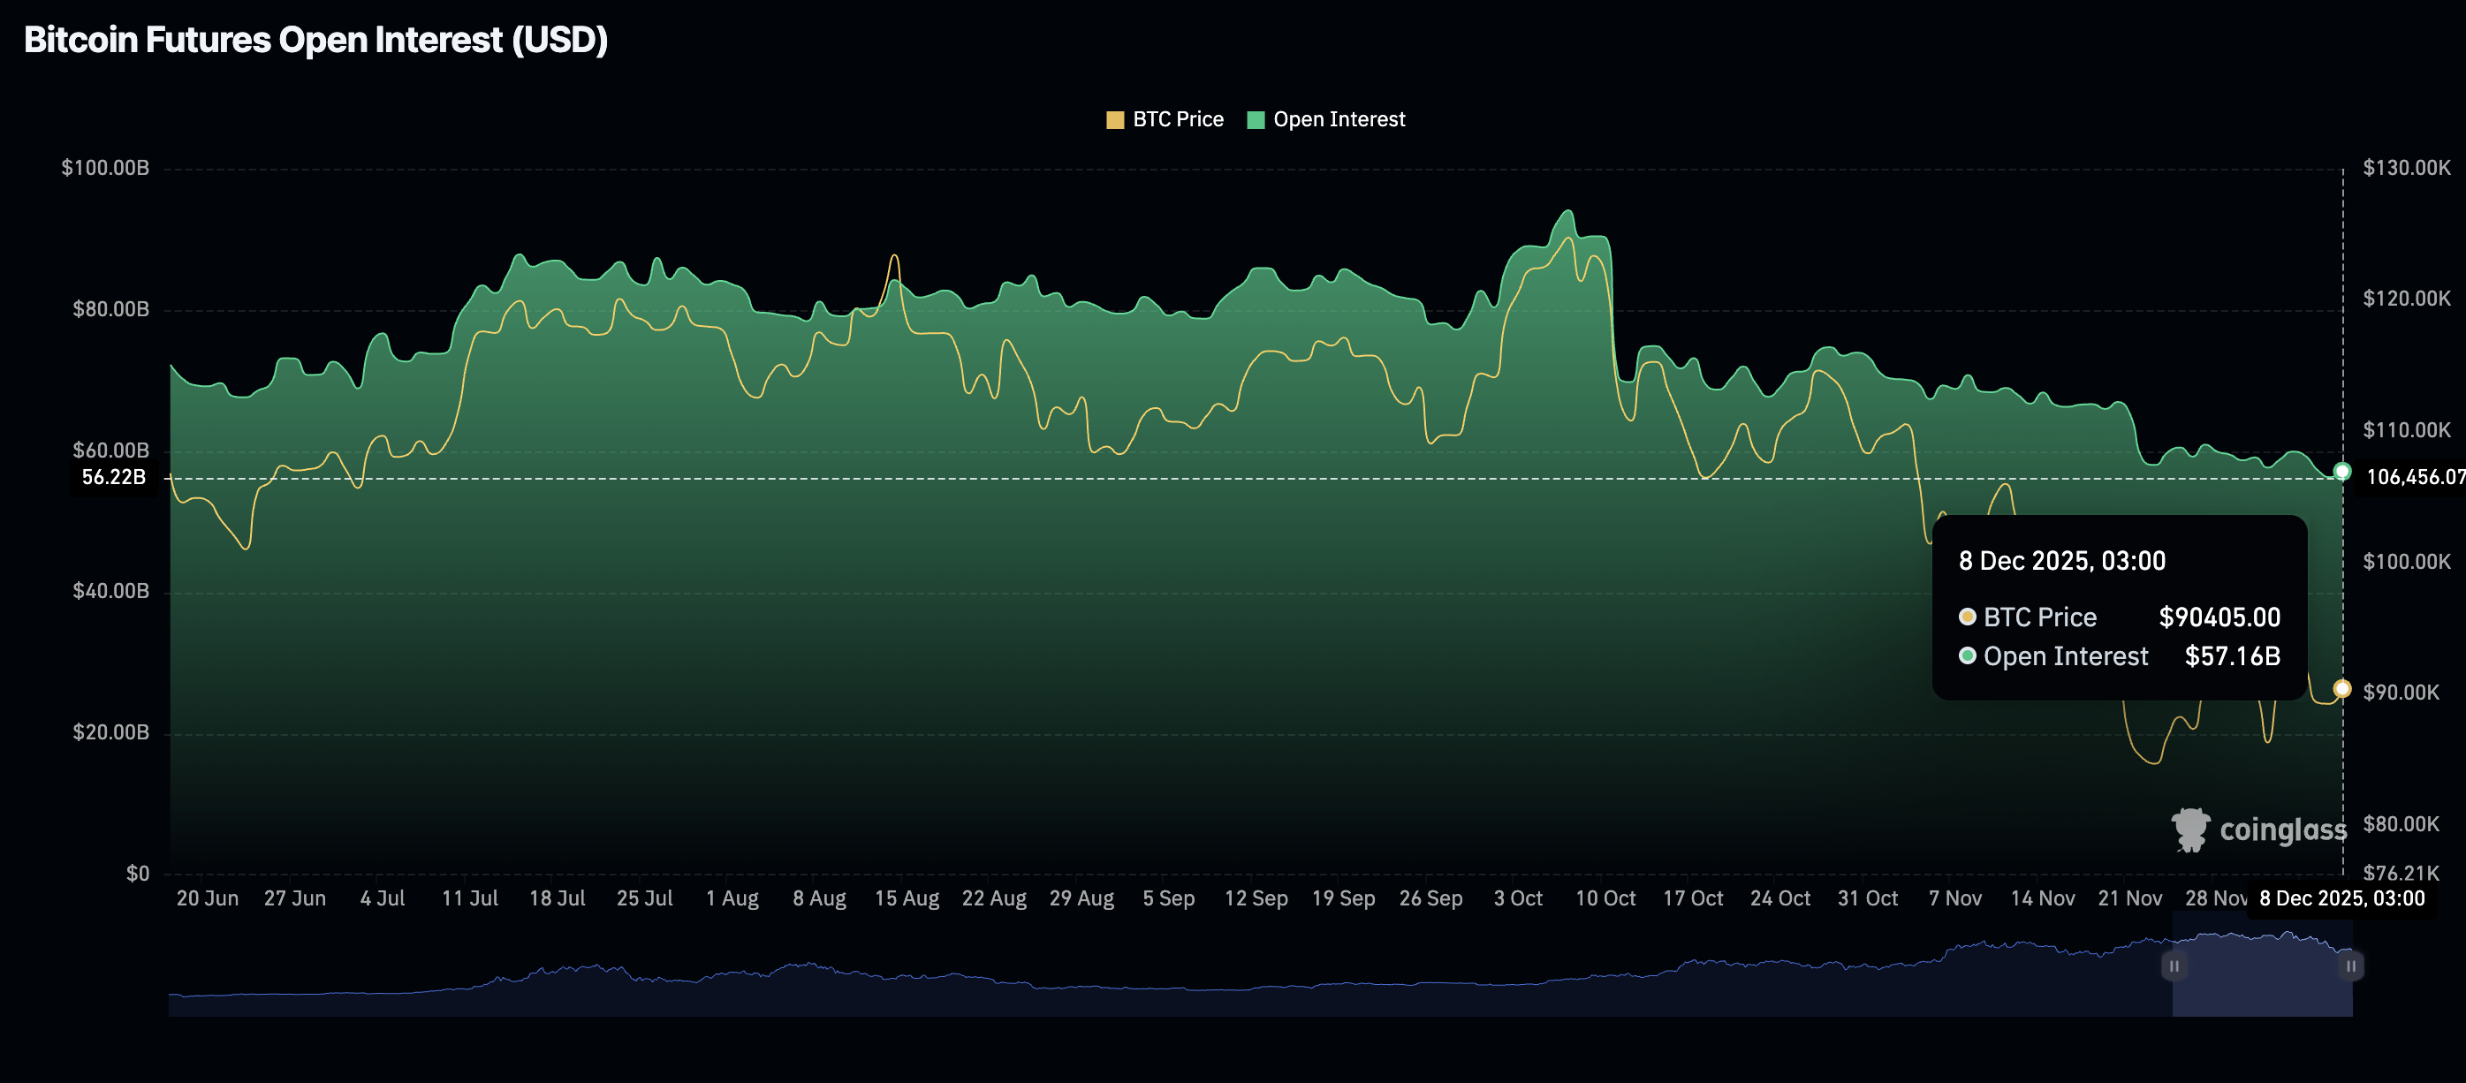
Task: Click the 56.22B marker on left axis
Action: pos(114,477)
